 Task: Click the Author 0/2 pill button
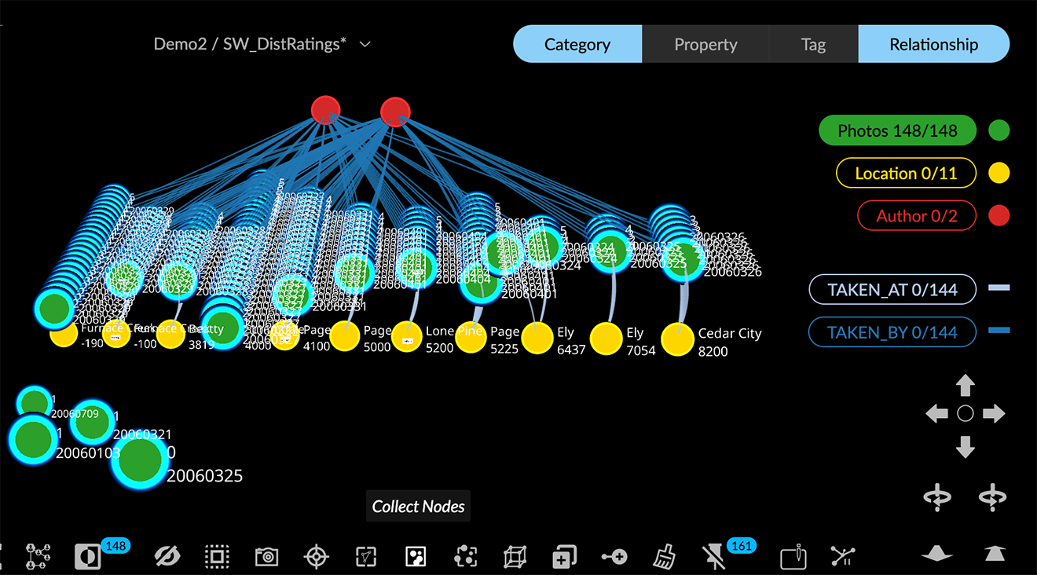(916, 216)
